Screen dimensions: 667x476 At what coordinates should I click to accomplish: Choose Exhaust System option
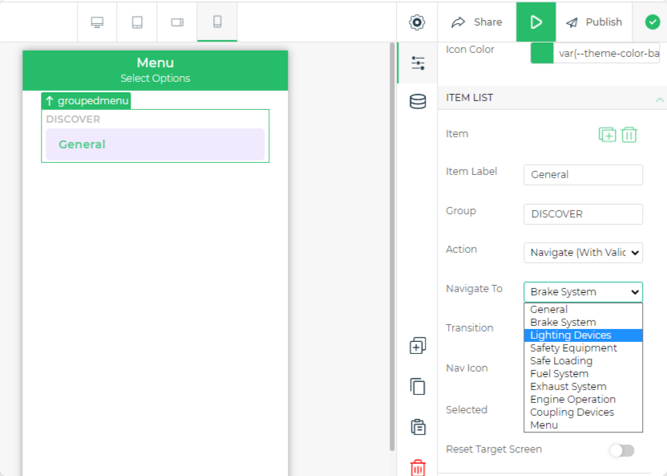pyautogui.click(x=583, y=387)
